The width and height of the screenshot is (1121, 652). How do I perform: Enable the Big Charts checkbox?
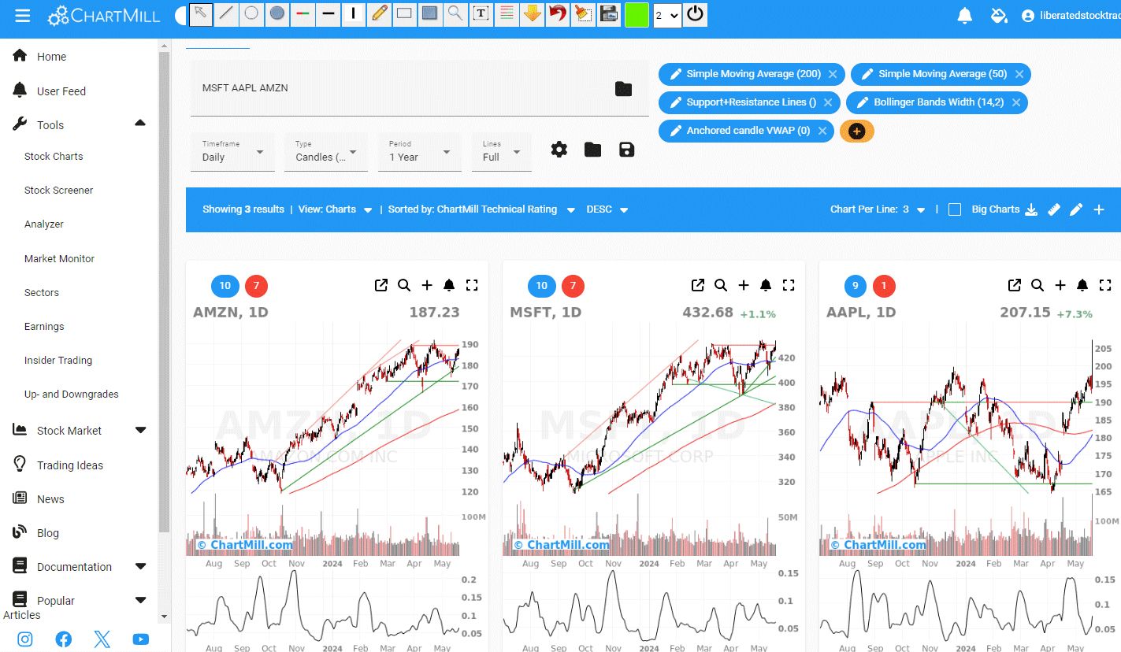pos(955,209)
